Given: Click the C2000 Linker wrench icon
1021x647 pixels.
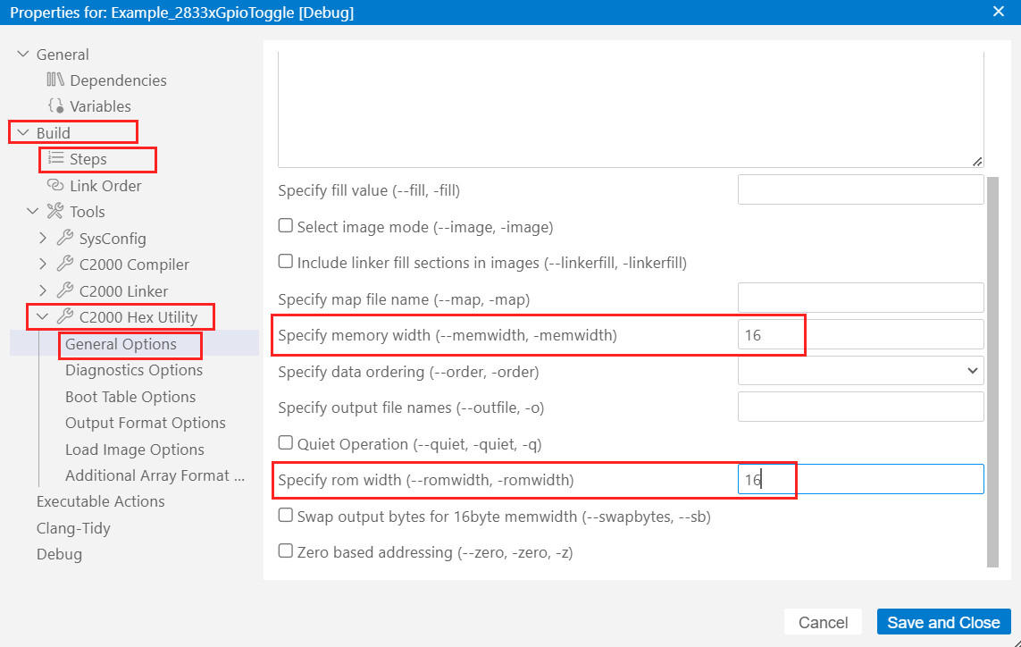Looking at the screenshot, I should click(x=65, y=290).
